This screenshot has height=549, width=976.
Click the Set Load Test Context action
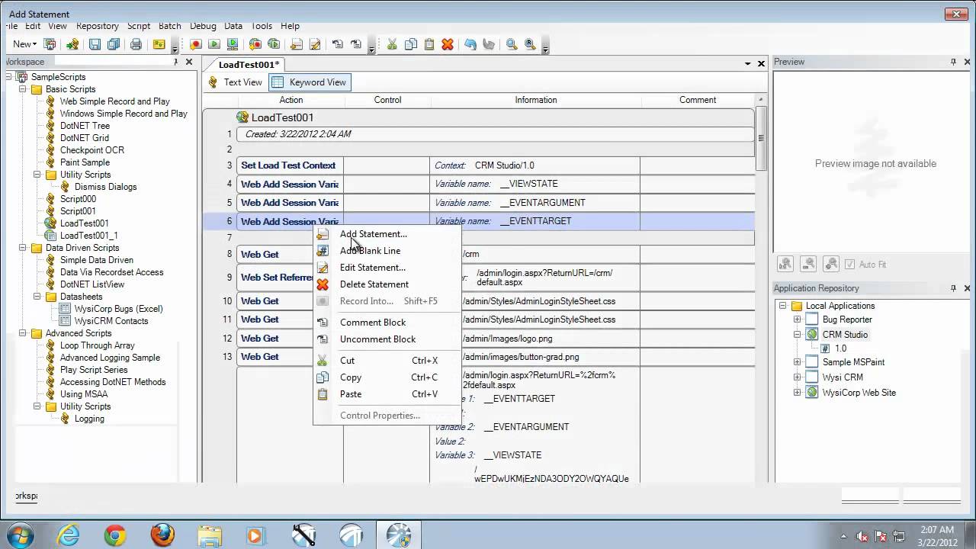[288, 165]
